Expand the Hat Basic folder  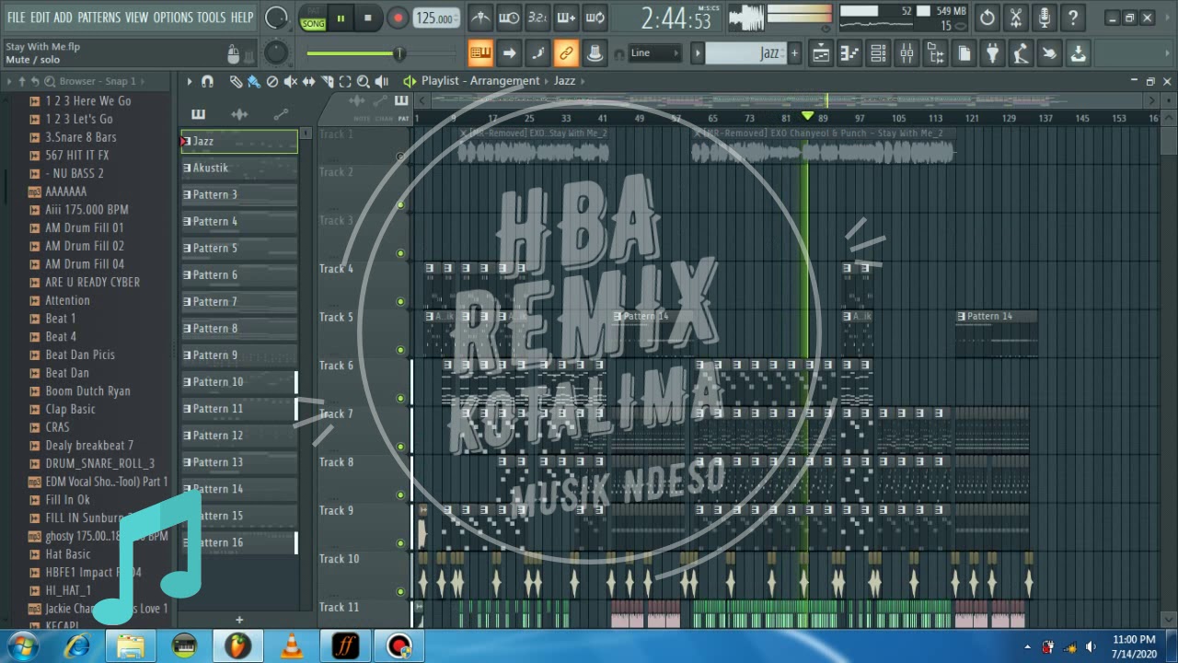tap(59, 554)
